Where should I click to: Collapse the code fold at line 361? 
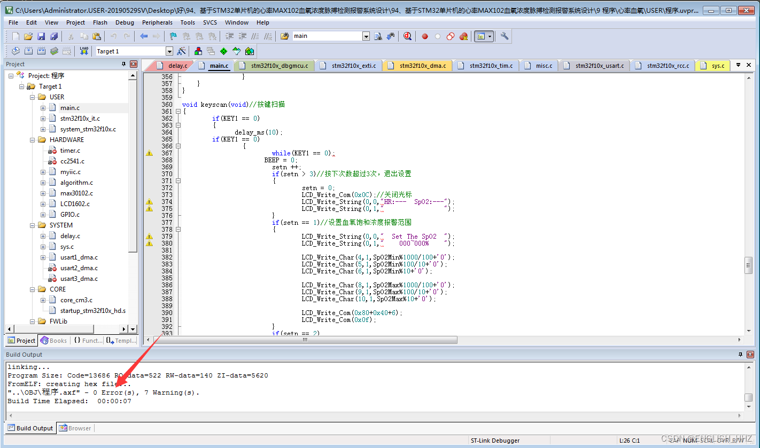click(179, 112)
